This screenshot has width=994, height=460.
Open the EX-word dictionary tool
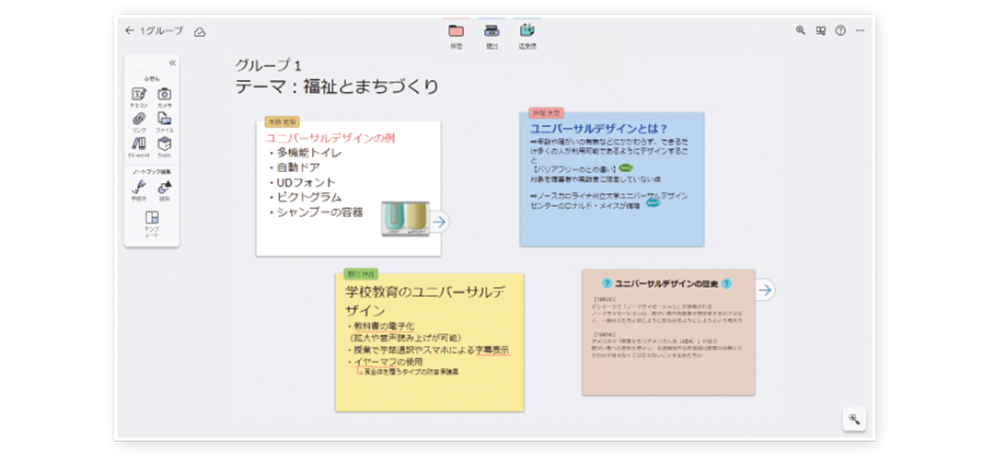point(139,144)
